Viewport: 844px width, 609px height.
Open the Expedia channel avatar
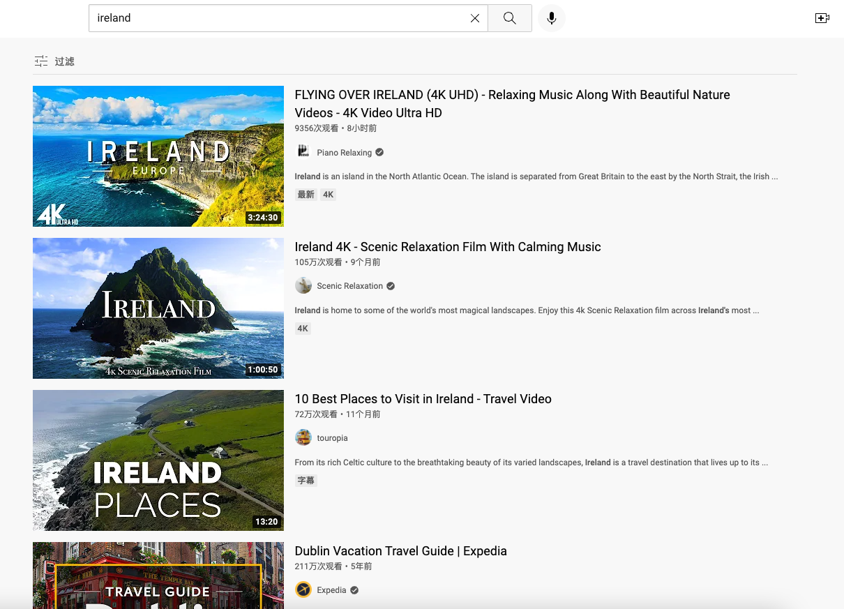303,589
